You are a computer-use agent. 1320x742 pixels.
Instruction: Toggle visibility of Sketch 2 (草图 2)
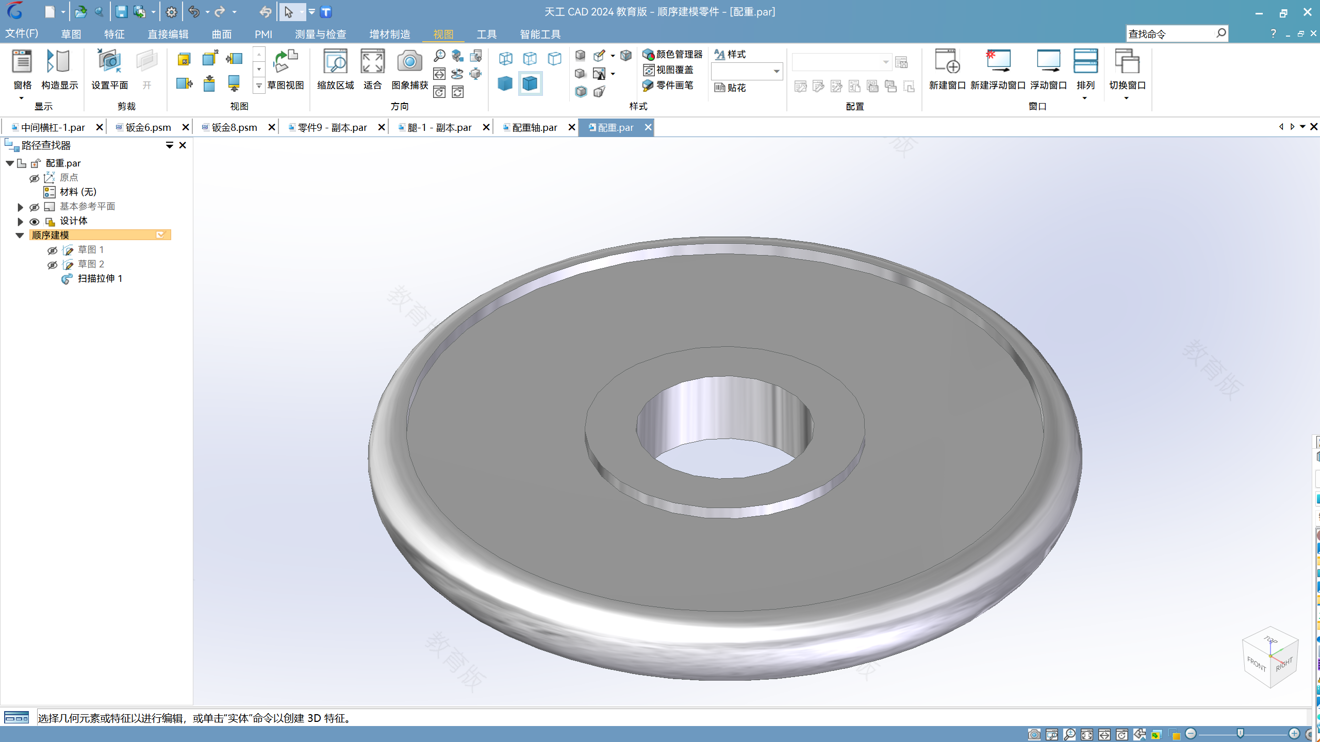[x=52, y=264]
